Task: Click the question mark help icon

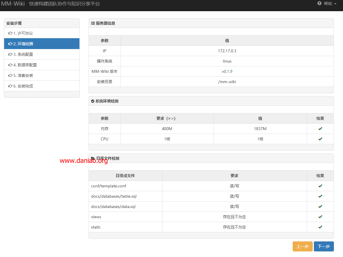Action: [x=319, y=3]
